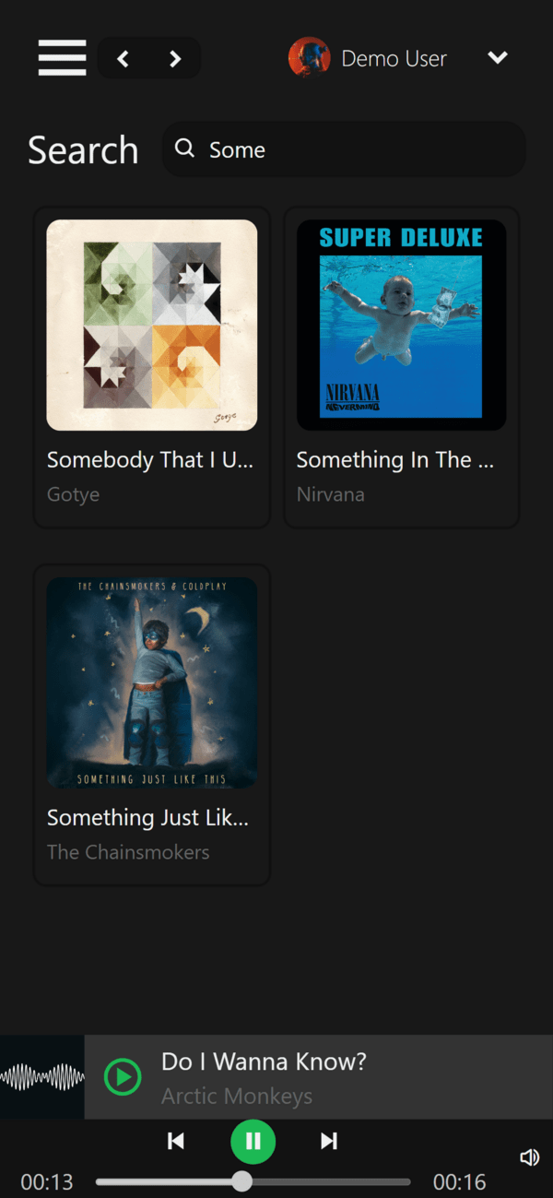This screenshot has width=553, height=1198.
Task: Open the Something Just Like This cover
Action: (x=152, y=682)
